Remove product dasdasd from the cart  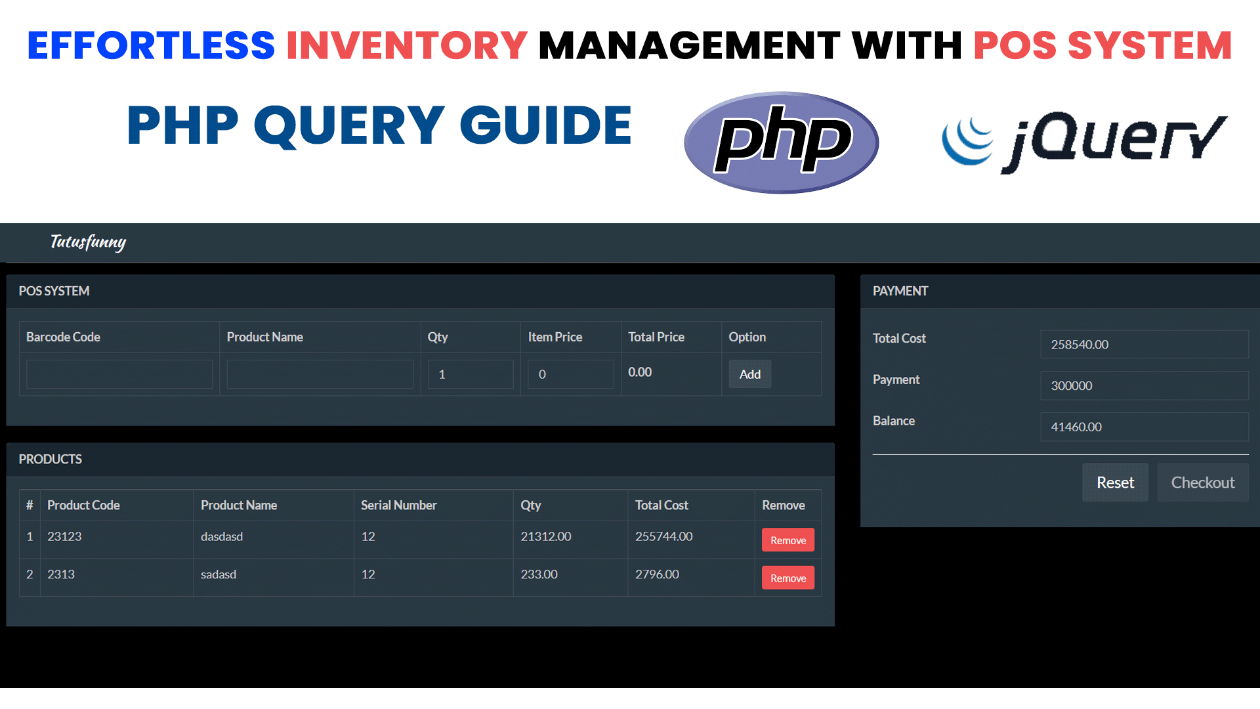click(x=787, y=540)
